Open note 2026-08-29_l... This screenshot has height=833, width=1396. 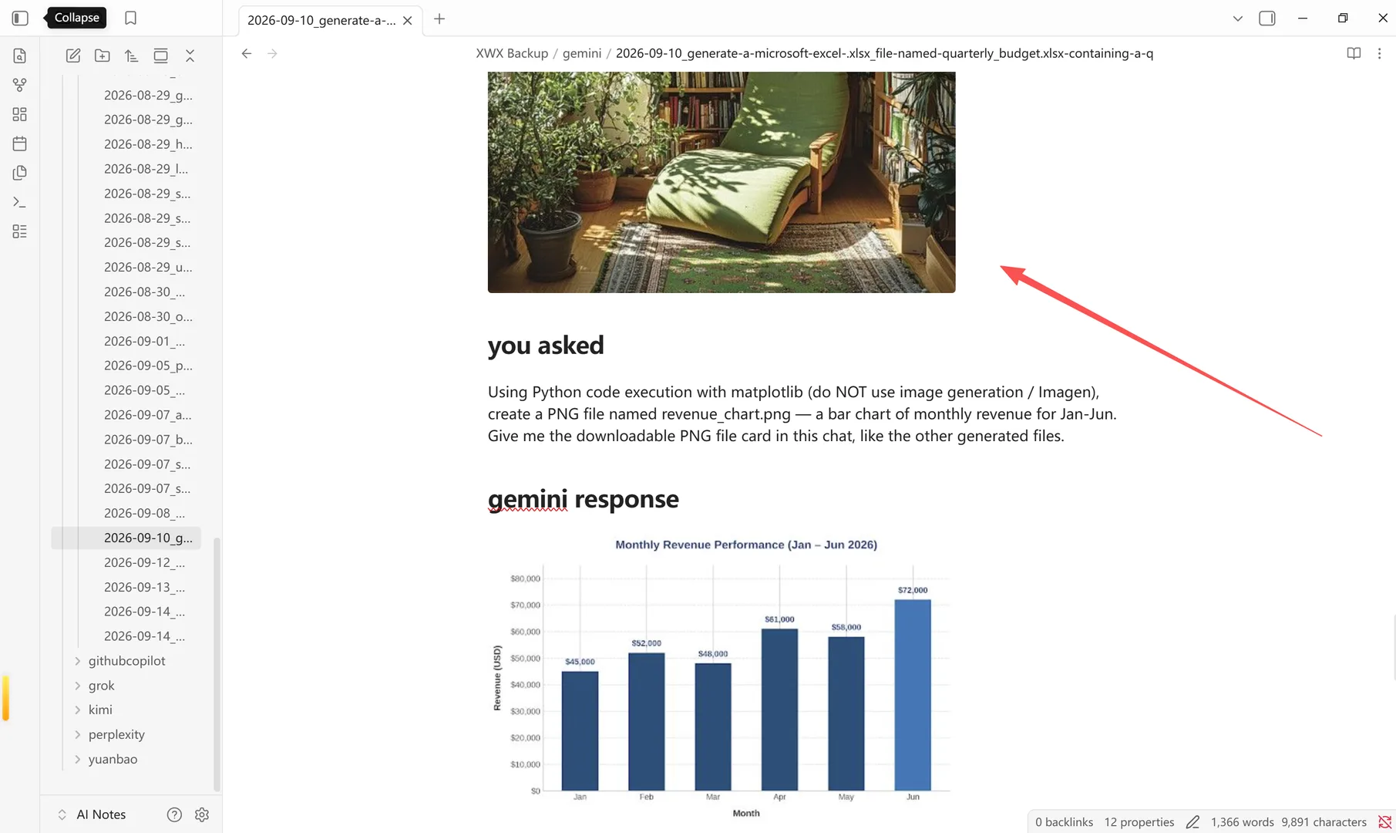(x=146, y=169)
